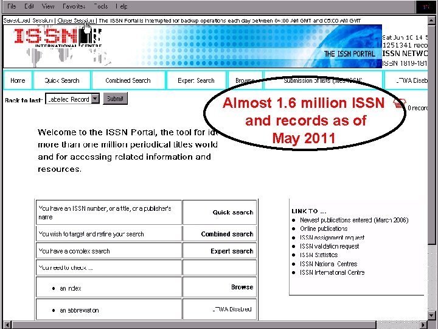This screenshot has height=329, width=438.
Task: Open the Favorites menu
Action: (x=74, y=6)
